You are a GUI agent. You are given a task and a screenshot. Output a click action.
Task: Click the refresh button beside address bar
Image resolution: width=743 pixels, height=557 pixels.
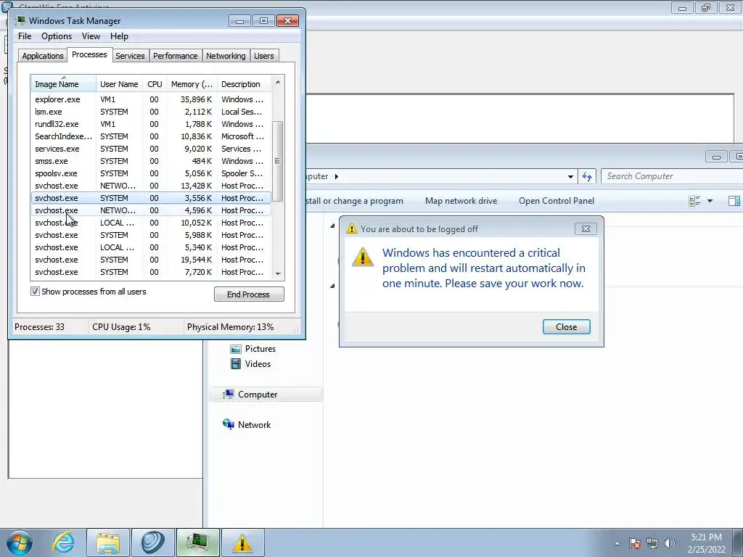[587, 176]
